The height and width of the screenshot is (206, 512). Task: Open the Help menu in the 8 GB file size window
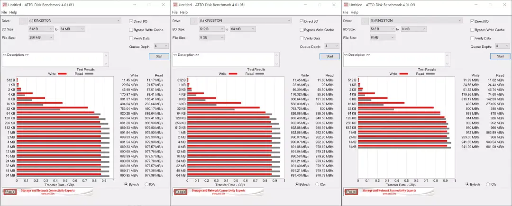(x=184, y=12)
